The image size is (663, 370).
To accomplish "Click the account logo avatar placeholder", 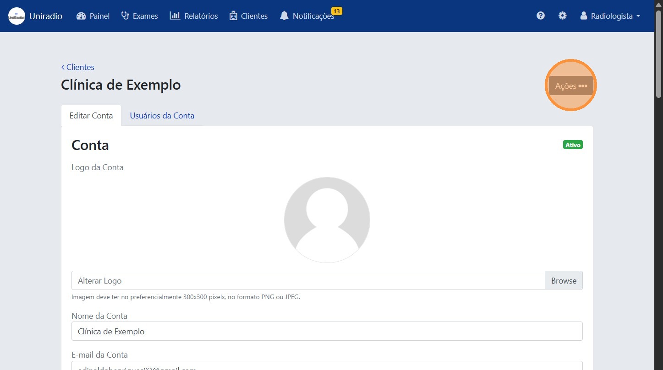I will [327, 220].
